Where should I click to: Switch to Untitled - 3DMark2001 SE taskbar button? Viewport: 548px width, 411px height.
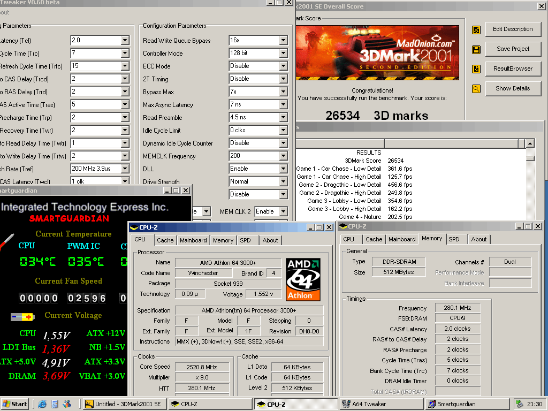pos(125,404)
